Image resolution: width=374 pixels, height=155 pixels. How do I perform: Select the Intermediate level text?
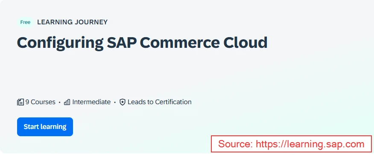[91, 102]
